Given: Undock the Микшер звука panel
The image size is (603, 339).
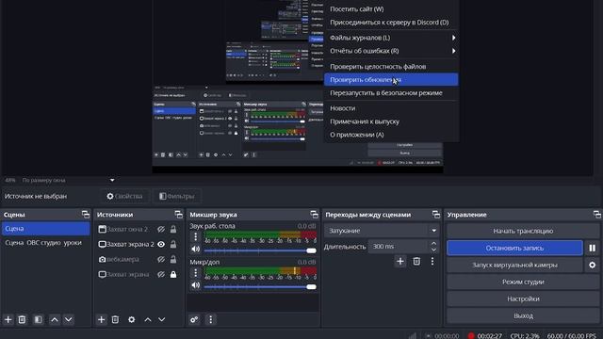Looking at the screenshot, I should (x=314, y=215).
